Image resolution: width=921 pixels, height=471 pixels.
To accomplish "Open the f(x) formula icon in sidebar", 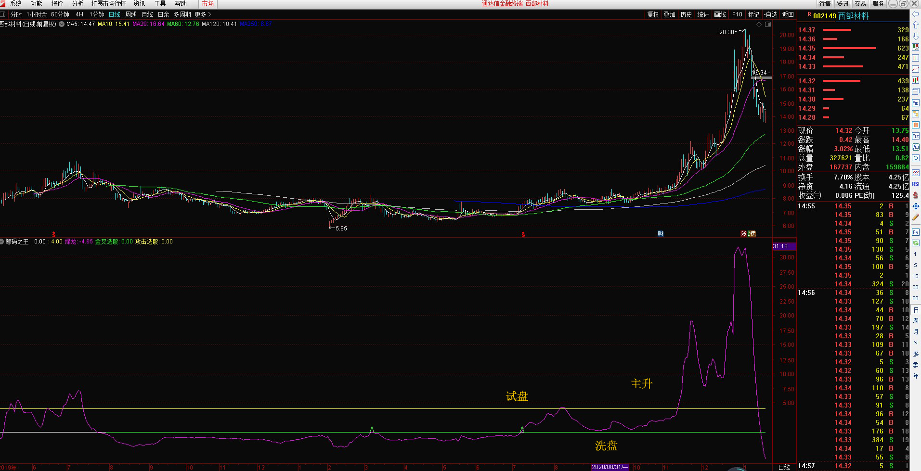I will pyautogui.click(x=915, y=147).
